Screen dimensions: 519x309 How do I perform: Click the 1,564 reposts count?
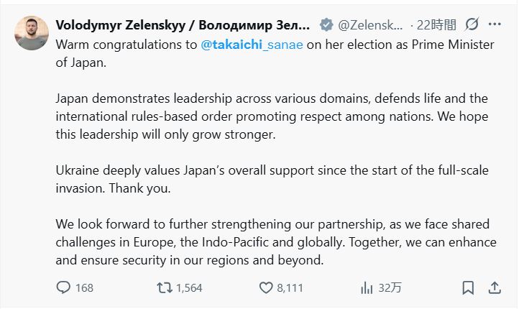[x=189, y=287]
